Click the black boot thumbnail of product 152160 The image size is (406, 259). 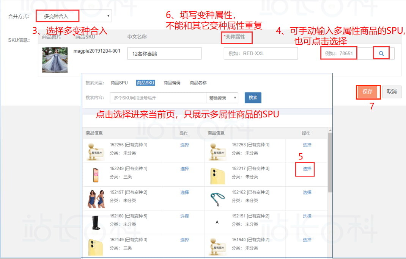point(96,223)
